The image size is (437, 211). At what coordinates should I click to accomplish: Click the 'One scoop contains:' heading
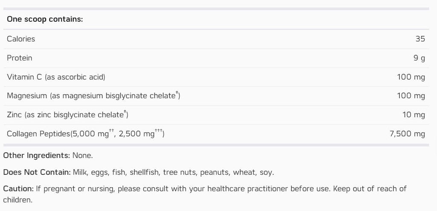pos(45,19)
